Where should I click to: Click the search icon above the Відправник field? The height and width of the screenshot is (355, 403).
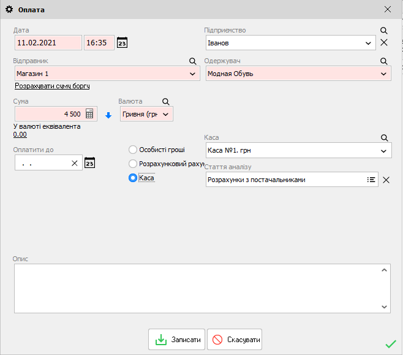point(192,61)
